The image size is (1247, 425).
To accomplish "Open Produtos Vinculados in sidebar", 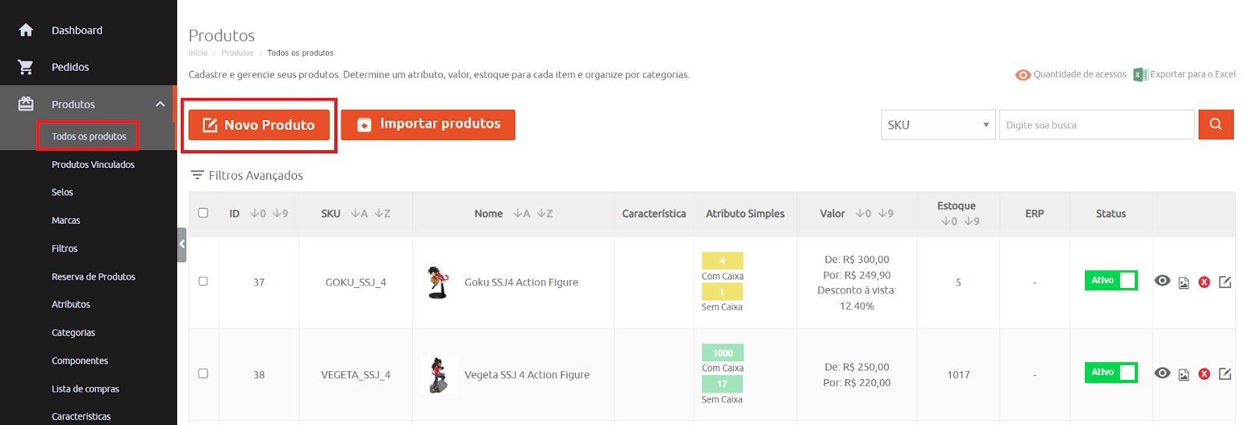I will coord(93,164).
